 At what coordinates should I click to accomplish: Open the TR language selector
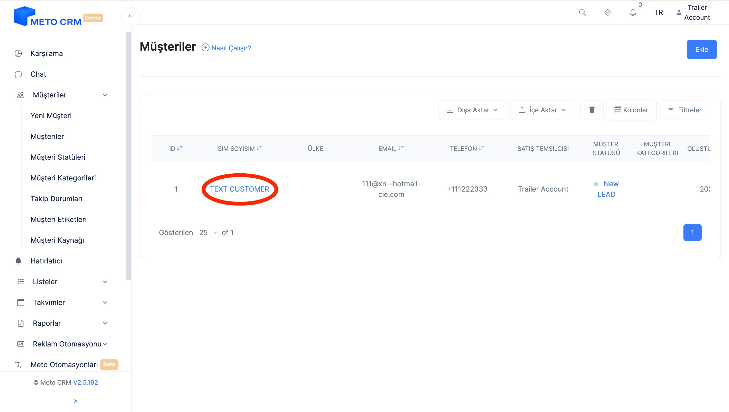click(x=658, y=12)
